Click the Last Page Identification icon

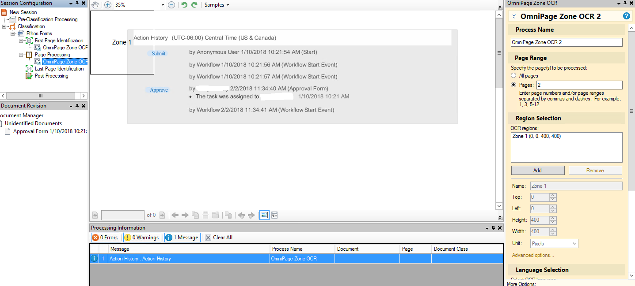[x=29, y=69]
